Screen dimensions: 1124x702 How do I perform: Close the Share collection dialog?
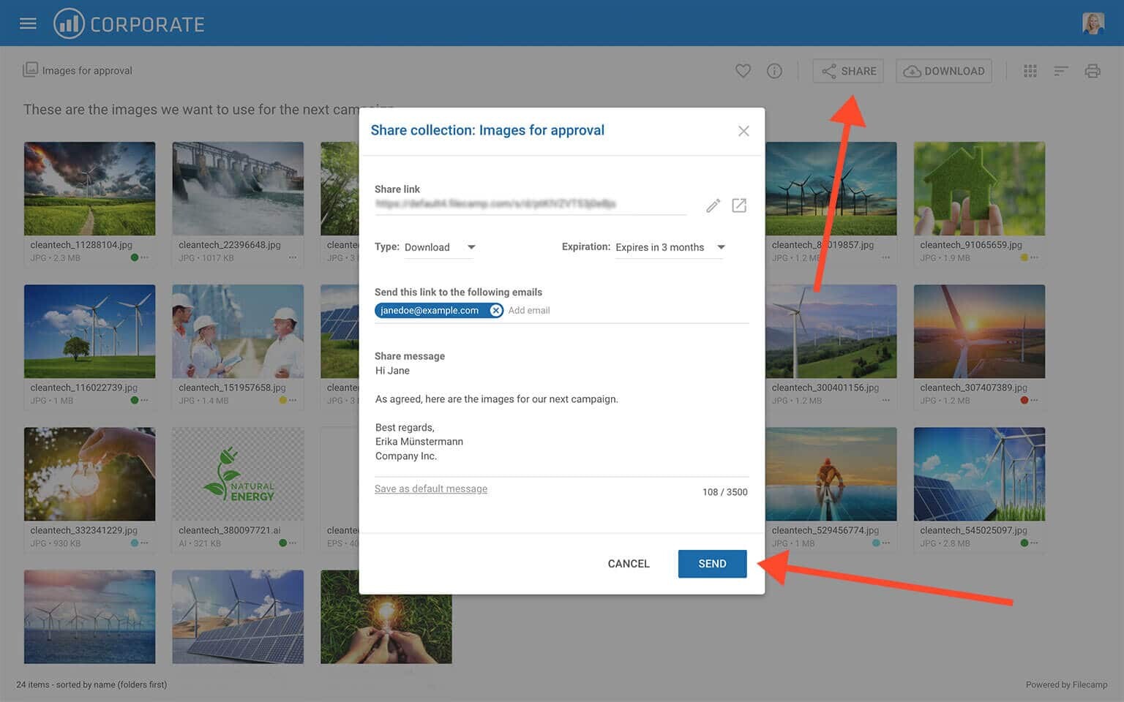click(743, 131)
